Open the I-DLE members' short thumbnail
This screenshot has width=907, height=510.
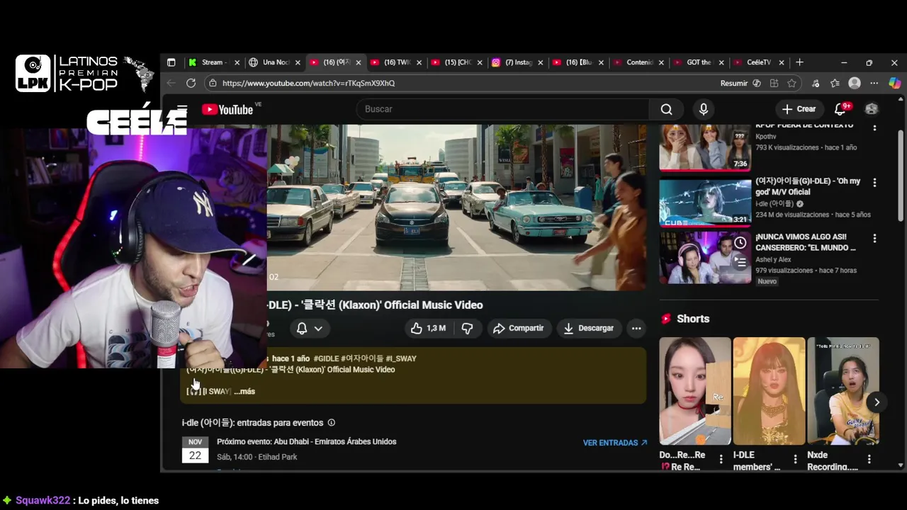tap(769, 391)
